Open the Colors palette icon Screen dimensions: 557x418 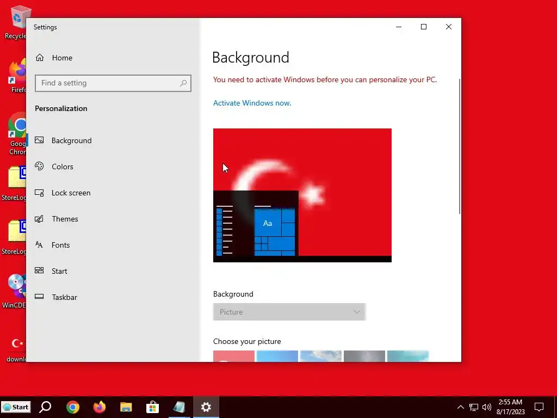(x=39, y=166)
